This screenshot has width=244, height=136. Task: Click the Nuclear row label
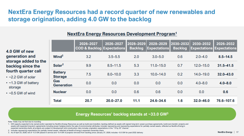tap(60, 92)
